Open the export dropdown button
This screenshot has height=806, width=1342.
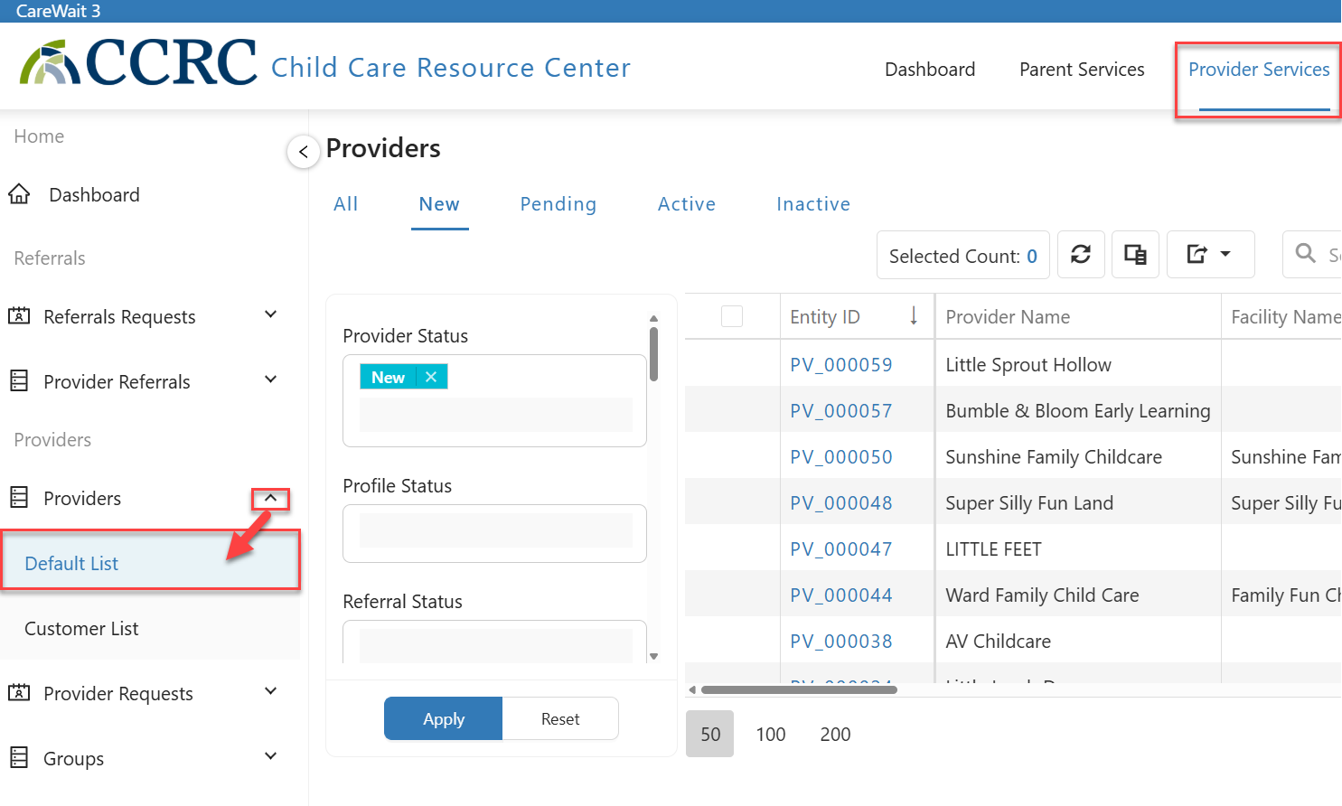tap(1210, 255)
